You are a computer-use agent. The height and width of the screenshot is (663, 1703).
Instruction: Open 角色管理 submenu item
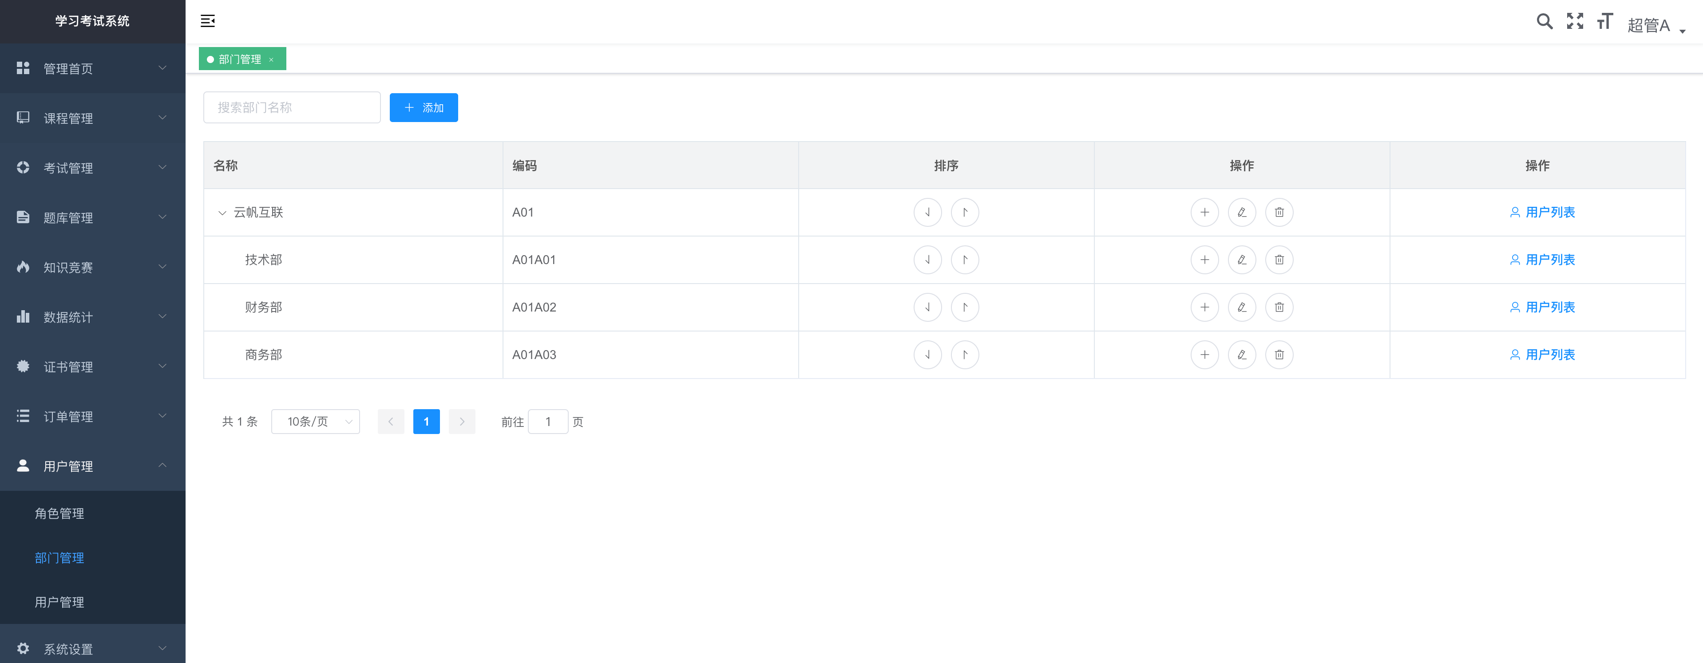[x=92, y=513]
